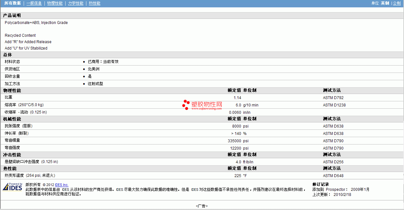
Task: Click the flexural modulus value 335000
Action: point(234,141)
